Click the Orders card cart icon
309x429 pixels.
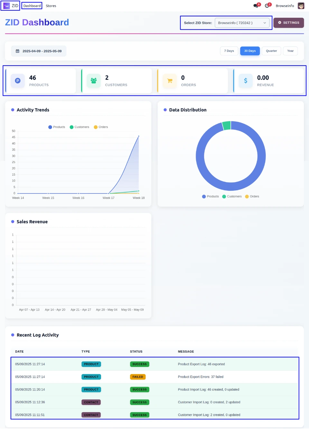(x=170, y=81)
